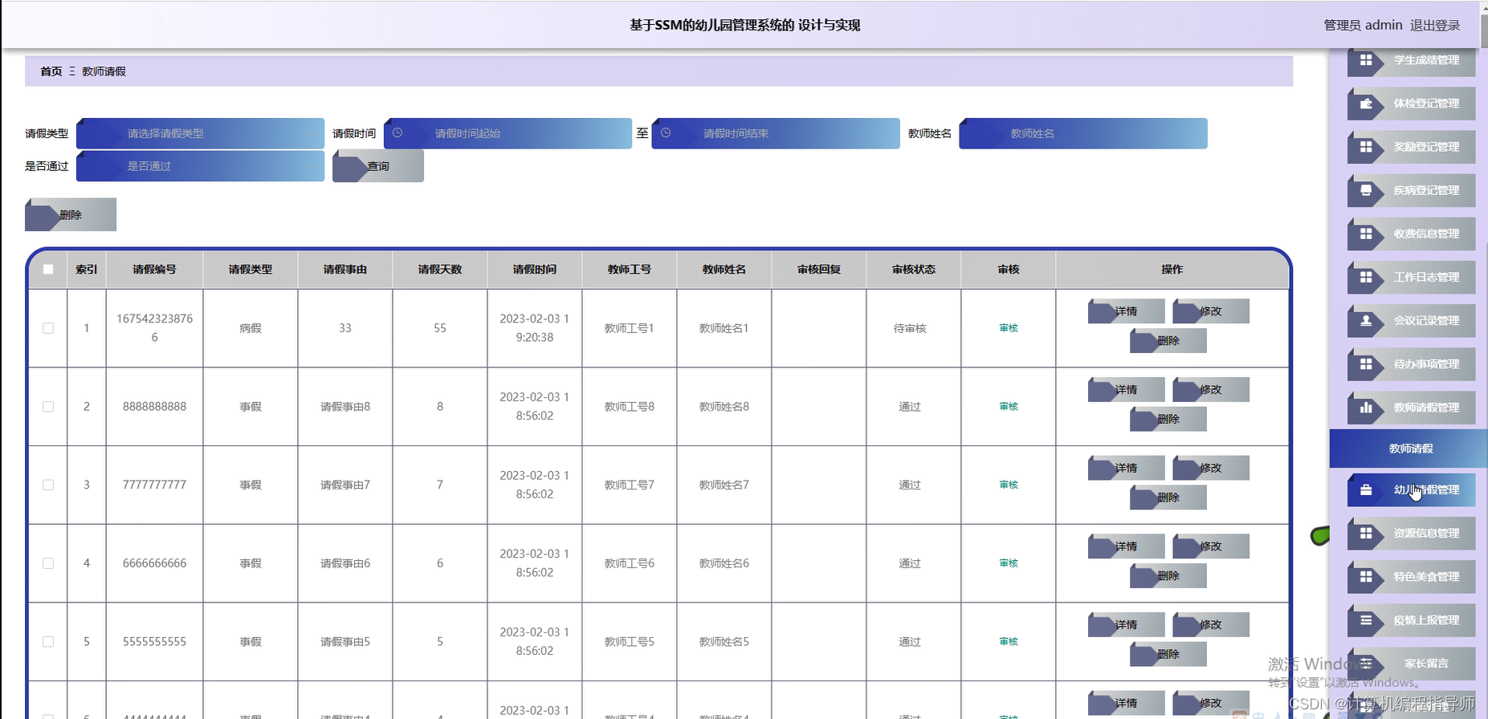Screen dimensions: 1488x719
Task: Click the 查询 search button
Action: tap(378, 166)
